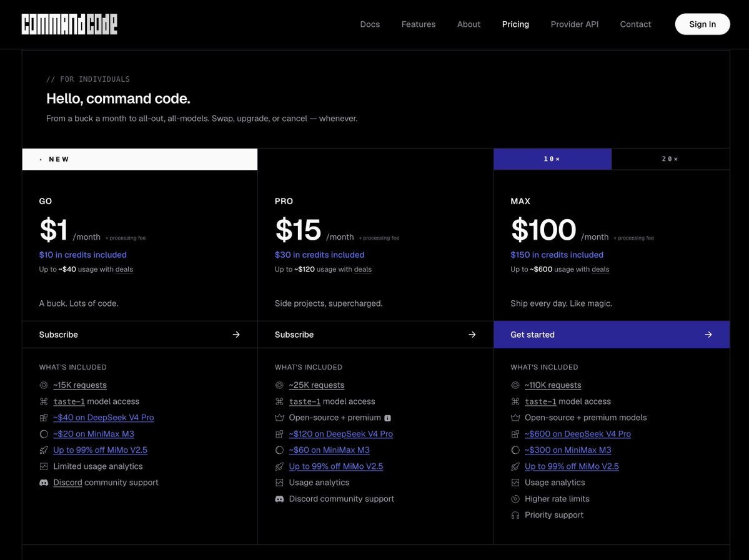
Task: Click the arrow icon in GO Subscribe
Action: tap(236, 335)
